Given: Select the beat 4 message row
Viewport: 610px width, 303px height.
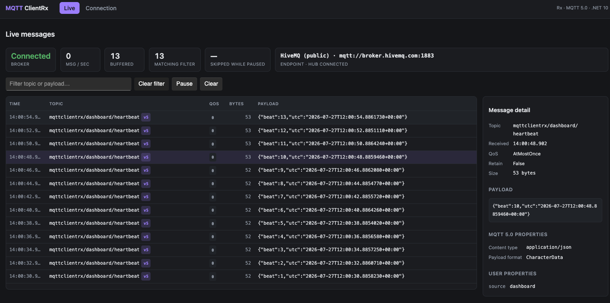Looking at the screenshot, I should (x=241, y=237).
